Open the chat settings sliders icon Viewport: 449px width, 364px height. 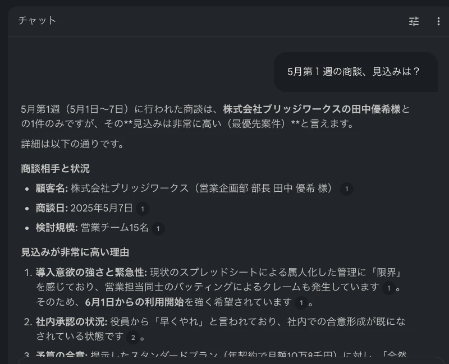tap(414, 21)
